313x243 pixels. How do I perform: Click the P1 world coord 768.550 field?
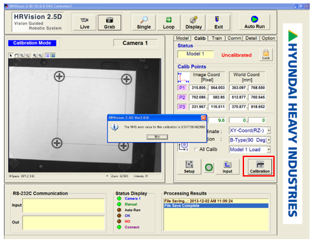pos(257,88)
